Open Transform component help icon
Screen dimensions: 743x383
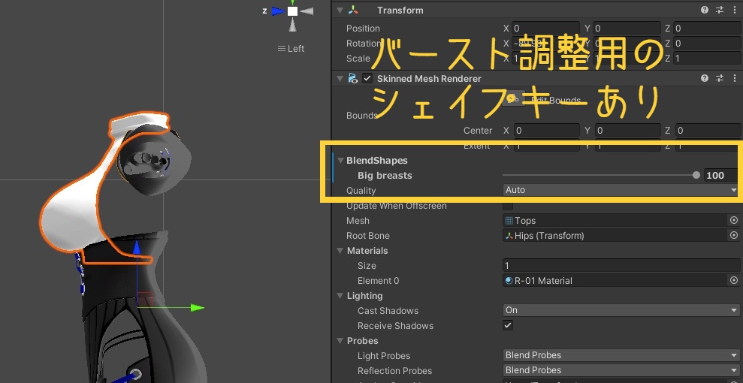click(705, 10)
